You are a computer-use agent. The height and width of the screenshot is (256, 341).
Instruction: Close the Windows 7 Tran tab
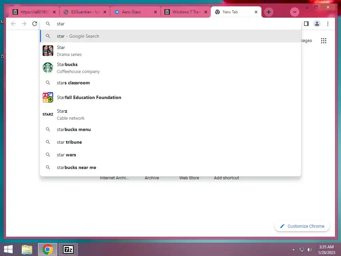pyautogui.click(x=206, y=12)
